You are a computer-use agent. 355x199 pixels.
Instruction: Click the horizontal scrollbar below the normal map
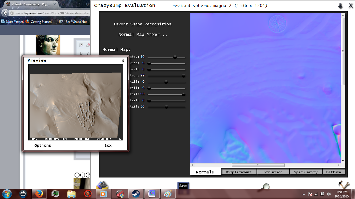258,165
